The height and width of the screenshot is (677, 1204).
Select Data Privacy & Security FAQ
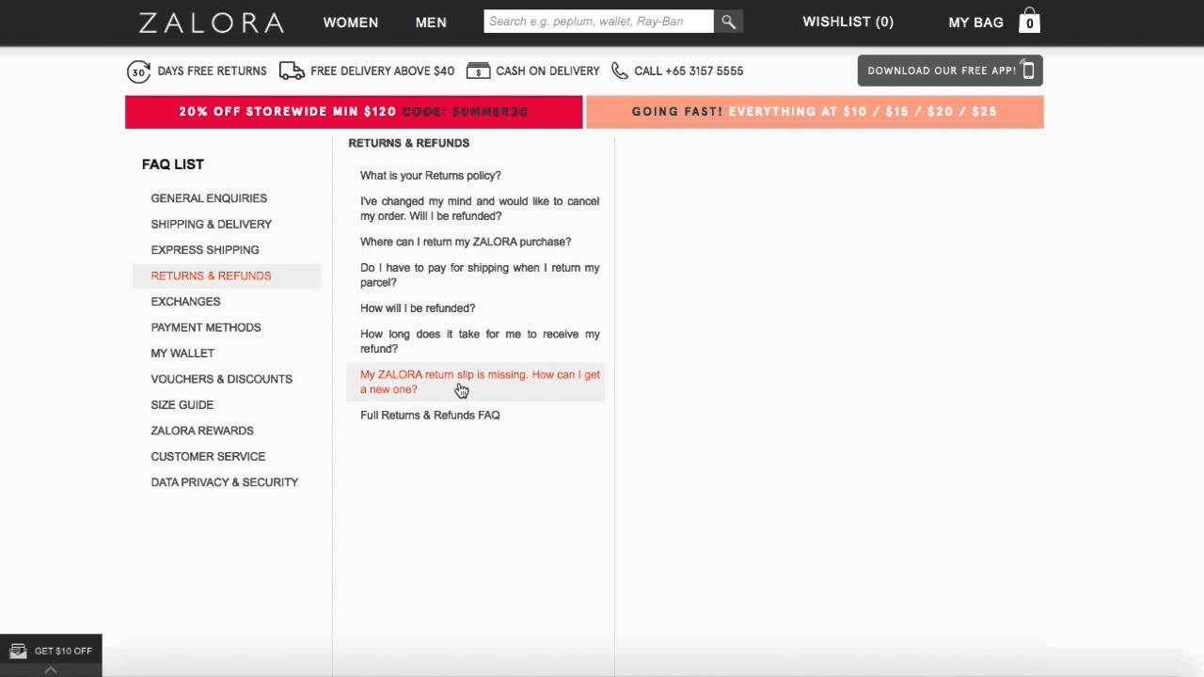coord(224,482)
